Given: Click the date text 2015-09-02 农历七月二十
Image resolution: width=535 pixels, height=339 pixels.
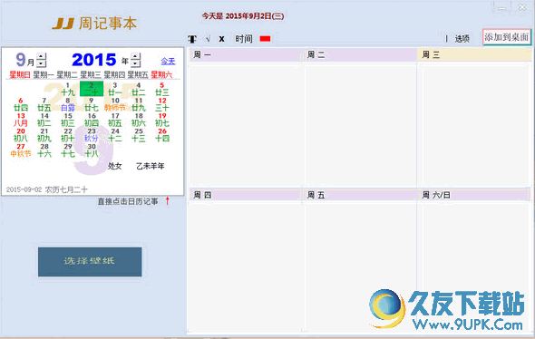Looking at the screenshot, I should (x=47, y=189).
